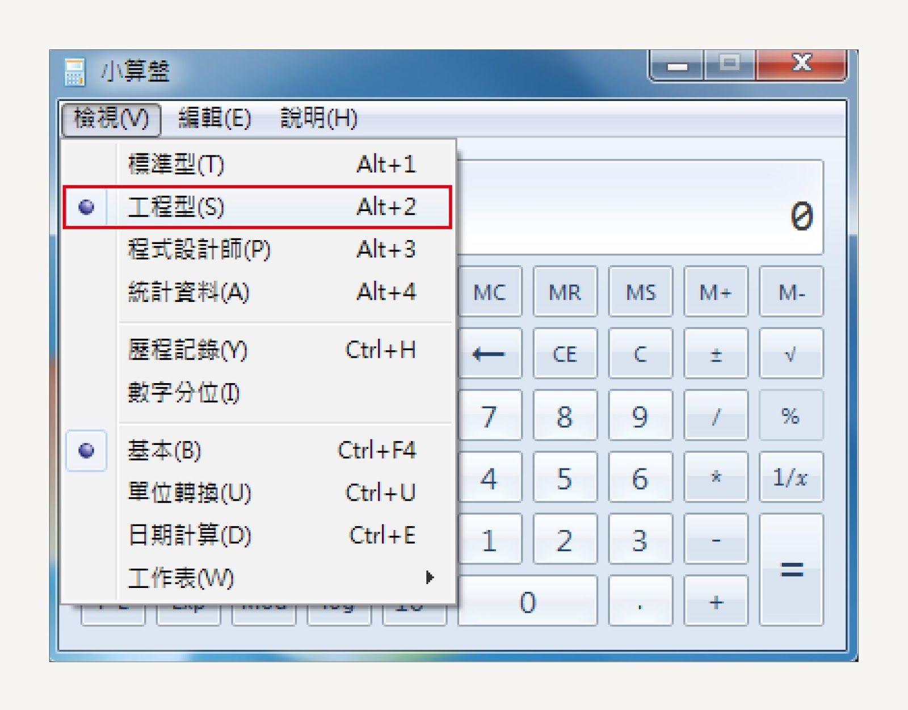Choose 日期計算(D) date calculation

tap(258, 535)
